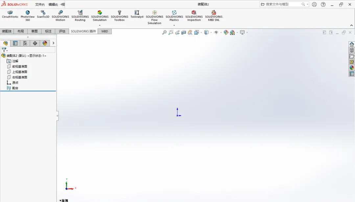Image resolution: width=355 pixels, height=202 pixels.
Task: Toggle the TolAnalyst add-in
Action: [x=137, y=14]
